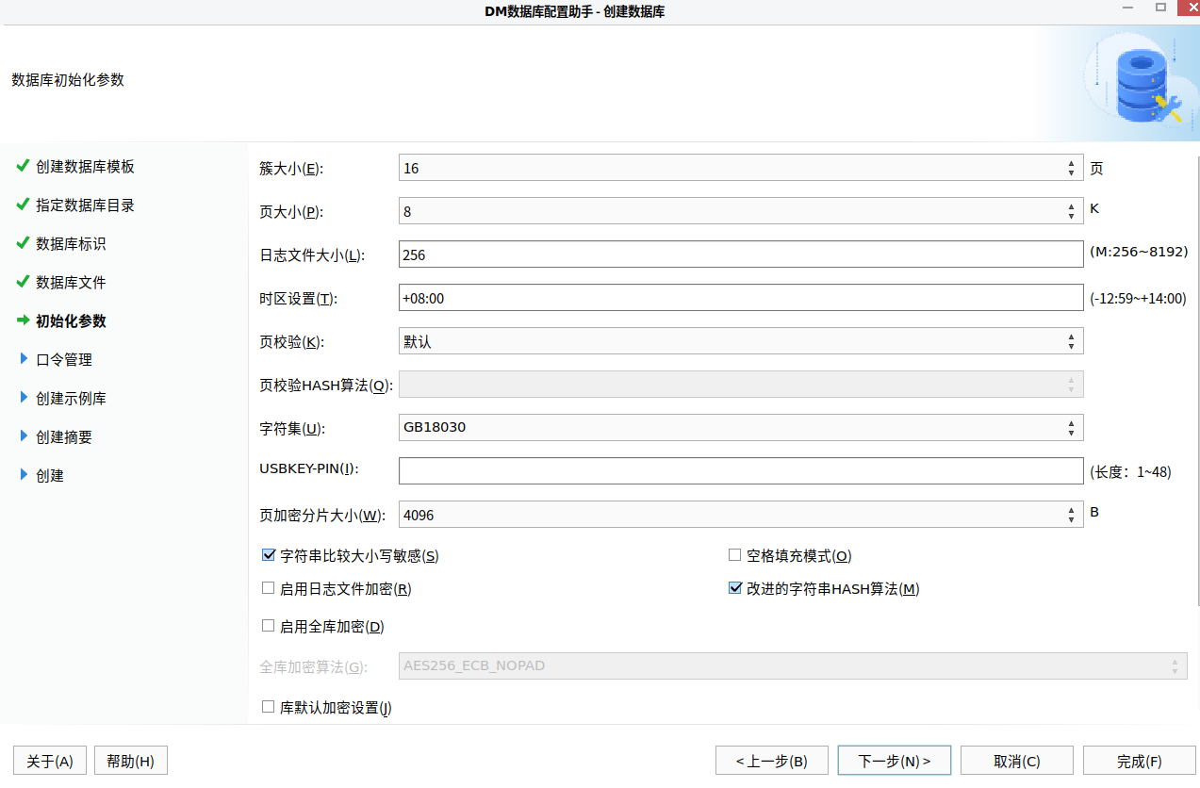The height and width of the screenshot is (788, 1200).
Task: Uncheck 字符串比较大小写敏感 checkbox
Action: point(268,555)
